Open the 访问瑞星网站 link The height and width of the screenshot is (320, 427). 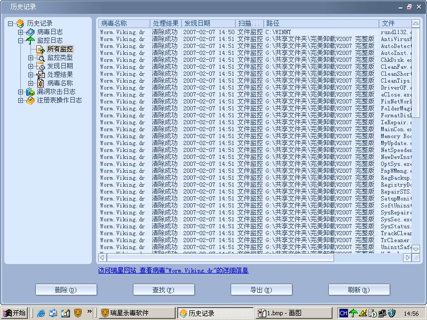pyautogui.click(x=117, y=270)
